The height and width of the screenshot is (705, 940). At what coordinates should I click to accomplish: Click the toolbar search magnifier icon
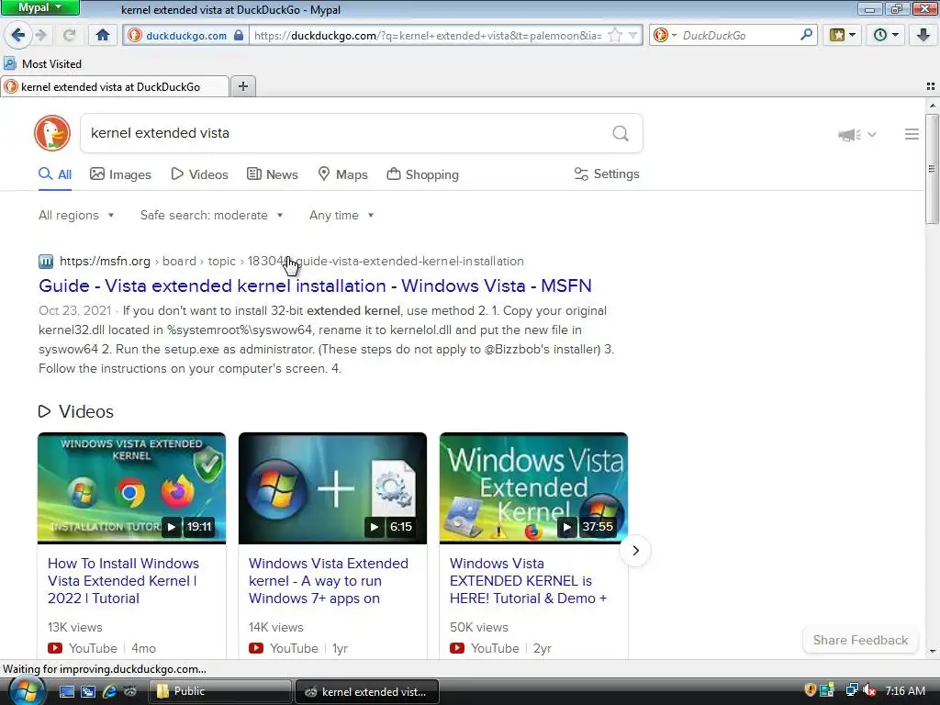click(x=806, y=35)
